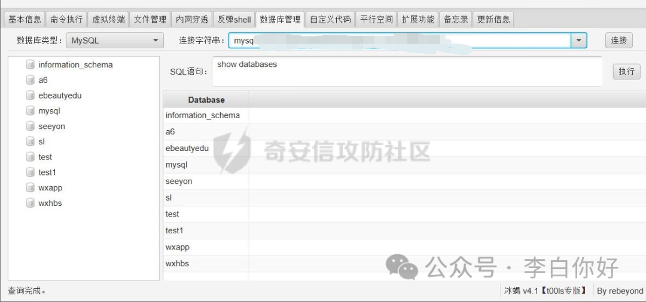Click the test1 cell in results table
The image size is (646, 302).
click(x=206, y=230)
